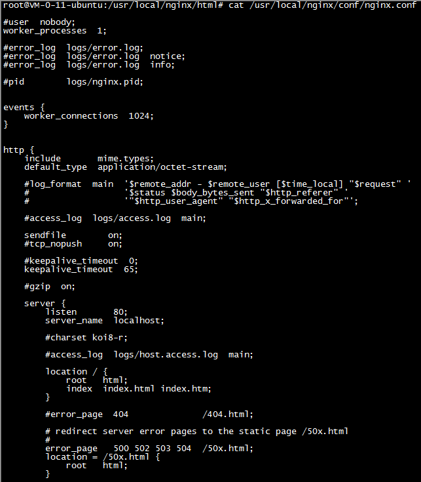Click the 'events {' opening line
421x482 pixels.
pos(24,108)
